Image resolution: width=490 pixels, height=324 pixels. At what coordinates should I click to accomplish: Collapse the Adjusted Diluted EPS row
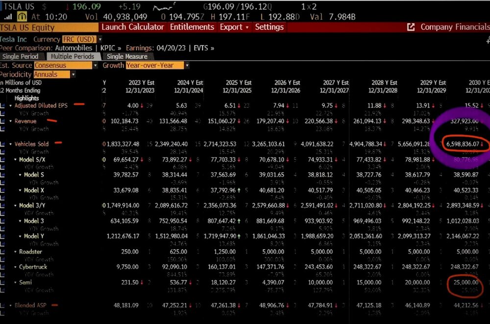[x=10, y=106]
